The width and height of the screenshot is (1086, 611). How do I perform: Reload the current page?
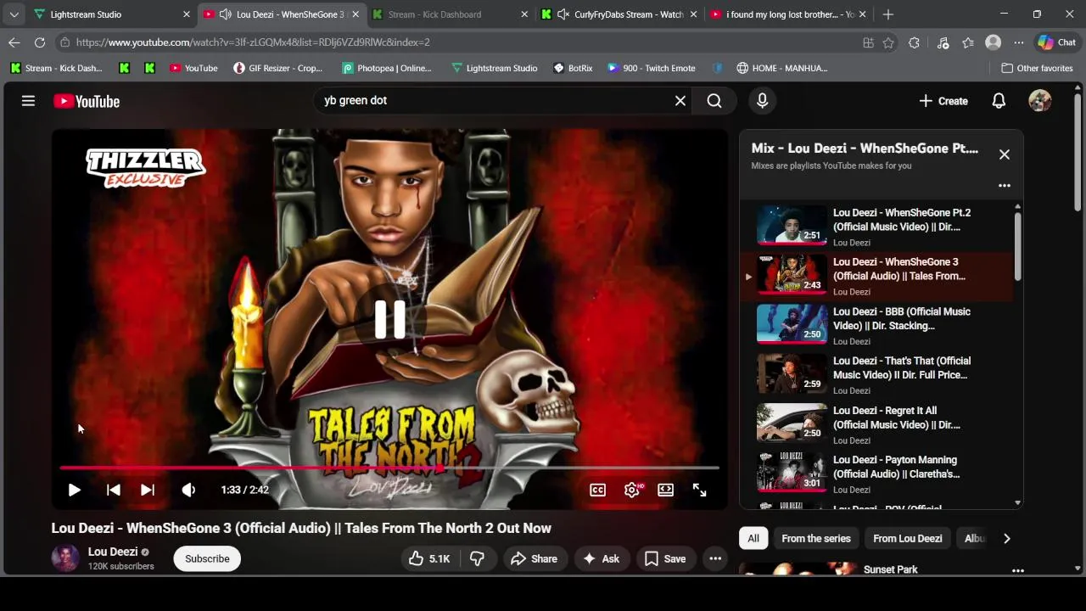point(40,42)
